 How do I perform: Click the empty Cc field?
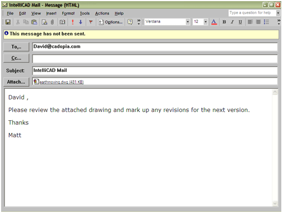(x=155, y=58)
